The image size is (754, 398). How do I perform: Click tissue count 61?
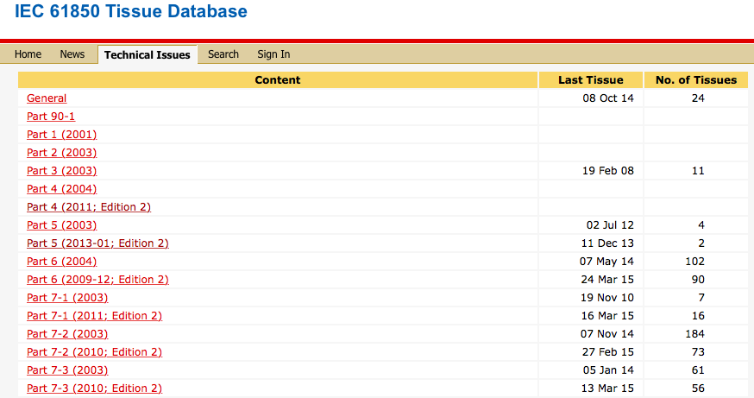pyautogui.click(x=698, y=370)
